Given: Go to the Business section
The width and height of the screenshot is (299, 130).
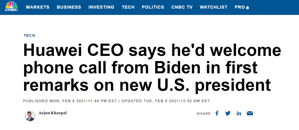Looking at the screenshot, I should [x=69, y=7].
